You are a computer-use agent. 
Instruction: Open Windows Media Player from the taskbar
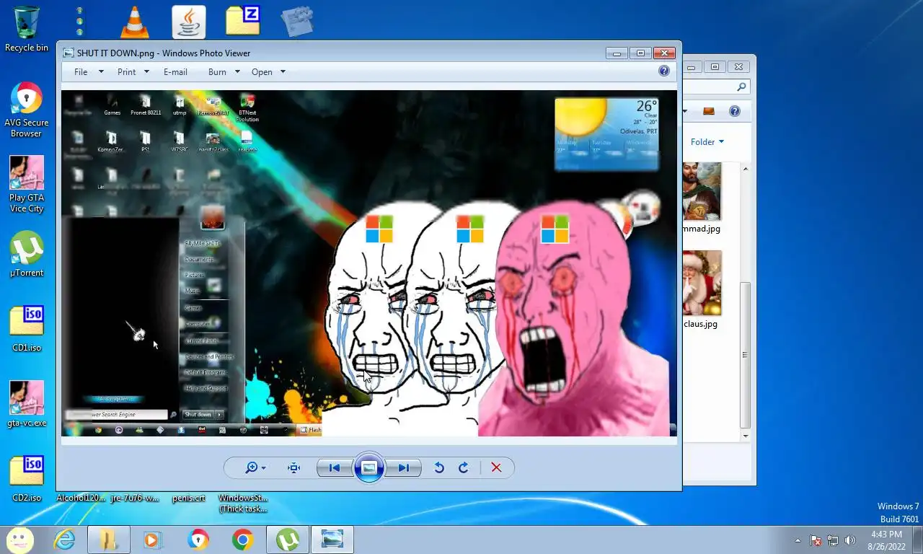[152, 540]
